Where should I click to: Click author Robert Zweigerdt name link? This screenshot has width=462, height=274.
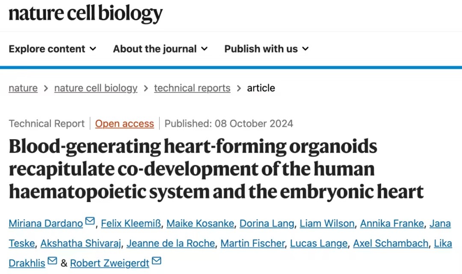click(110, 263)
